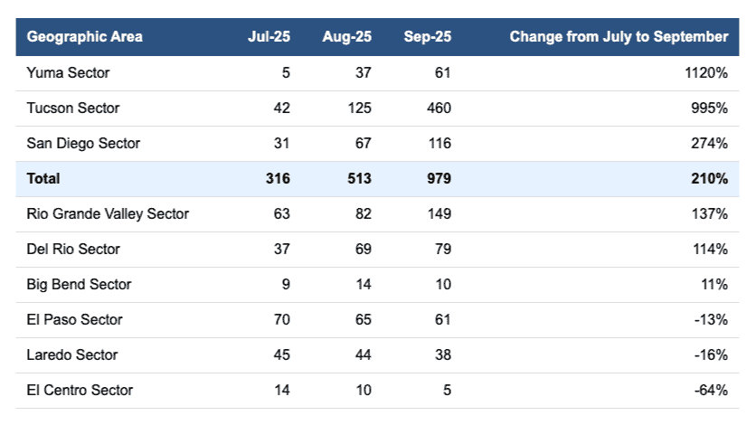Select Rio Grande Valley's Aug-25 value 82
Screen dimensions: 756x425
[x=363, y=214]
